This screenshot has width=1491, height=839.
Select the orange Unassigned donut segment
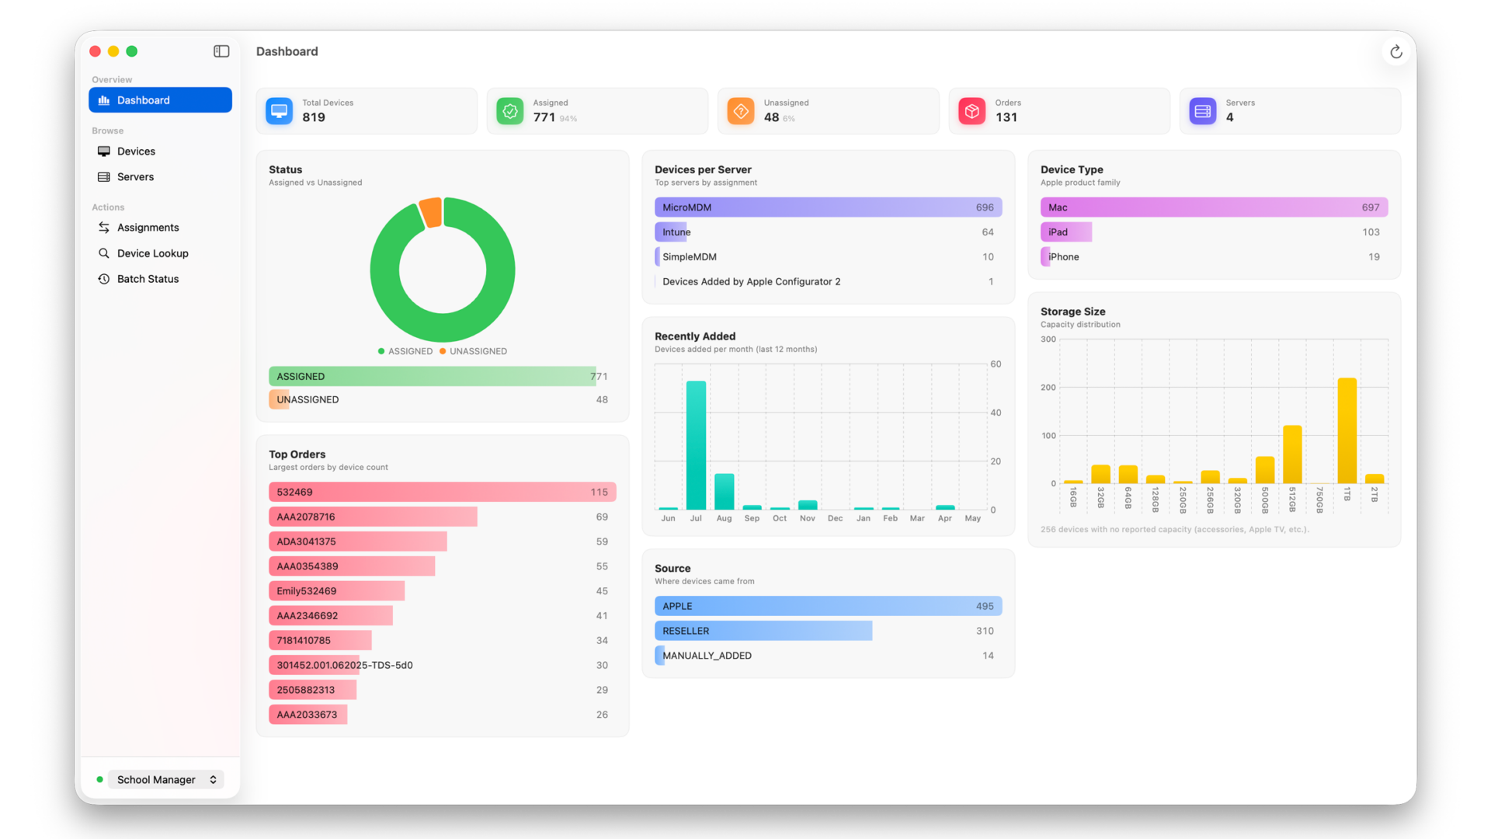tap(431, 212)
